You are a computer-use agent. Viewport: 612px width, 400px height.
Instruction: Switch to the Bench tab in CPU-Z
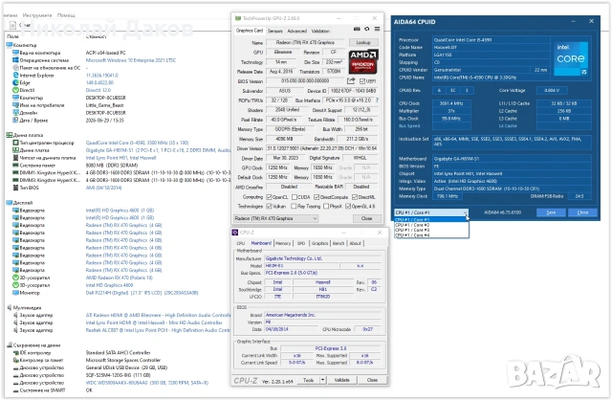[x=339, y=243]
